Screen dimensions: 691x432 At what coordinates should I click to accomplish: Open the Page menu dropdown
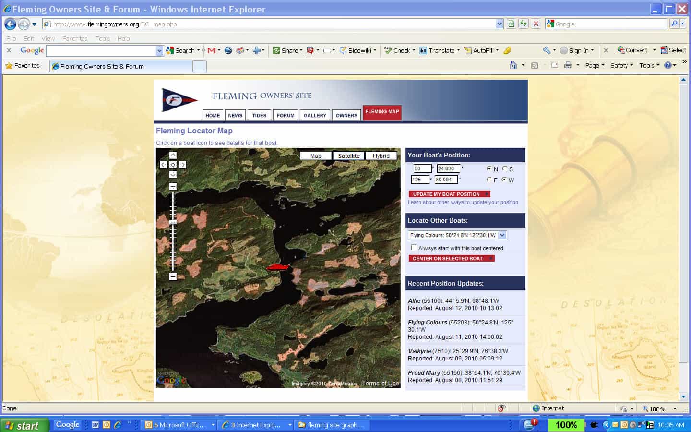point(595,65)
